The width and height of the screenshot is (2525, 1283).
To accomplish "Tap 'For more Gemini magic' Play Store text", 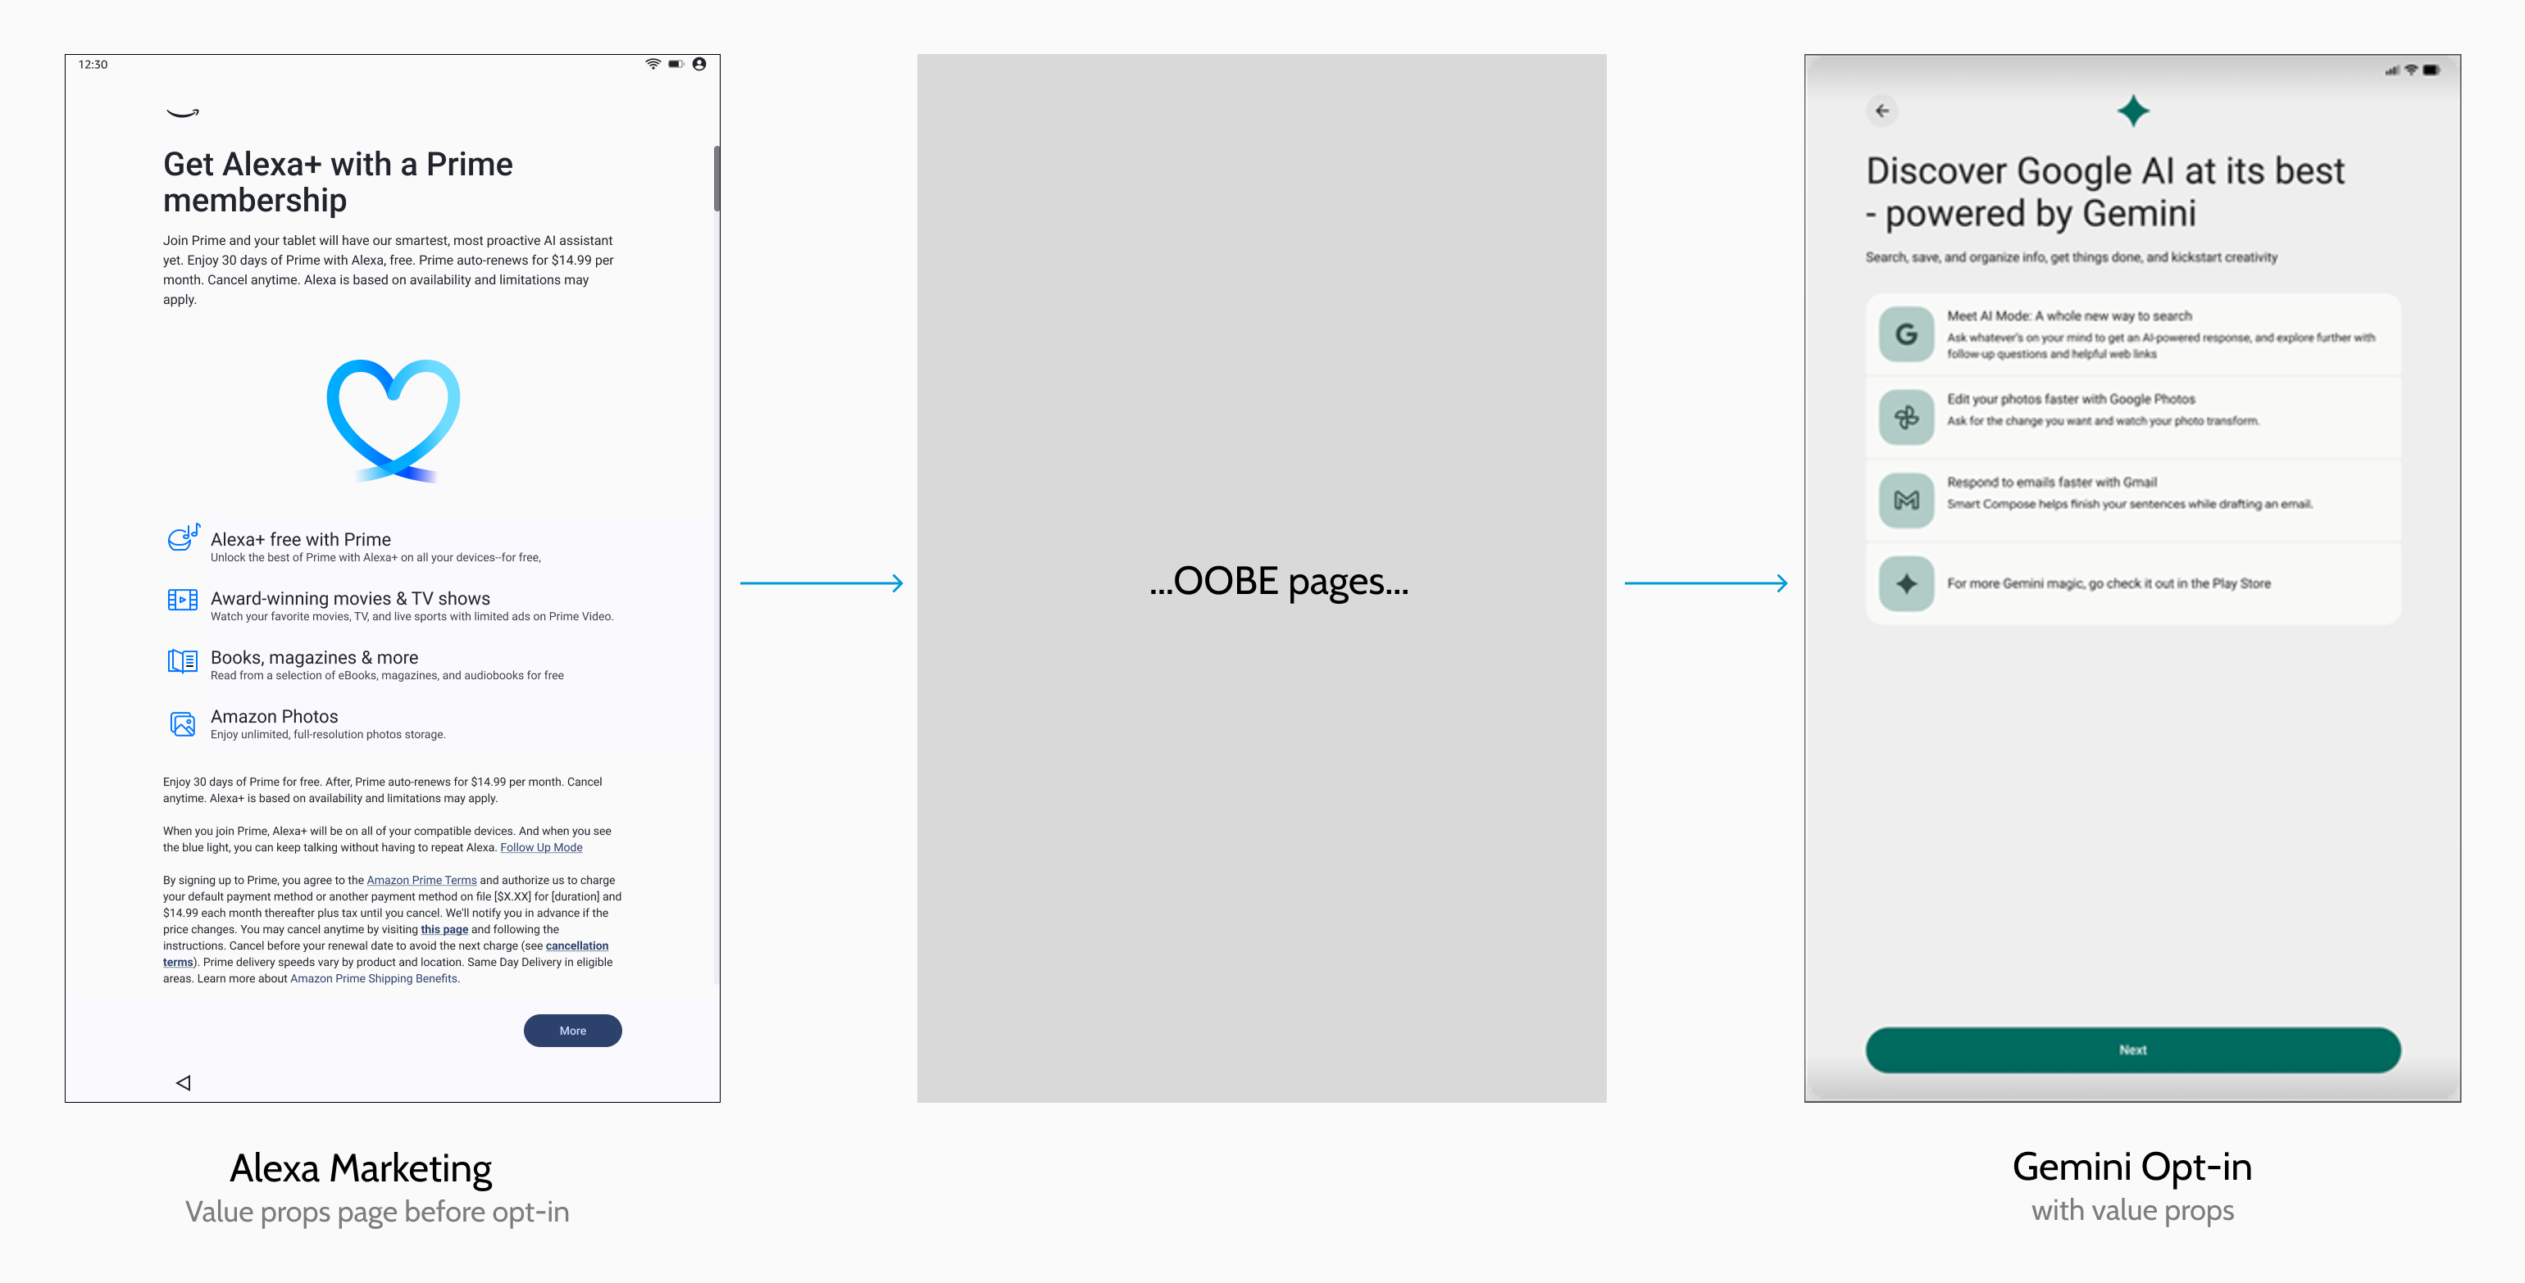I will tap(2109, 583).
